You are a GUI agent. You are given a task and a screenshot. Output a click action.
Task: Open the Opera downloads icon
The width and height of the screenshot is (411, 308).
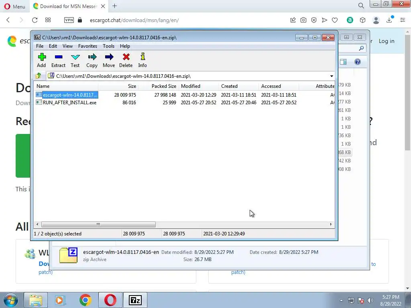tap(389, 20)
